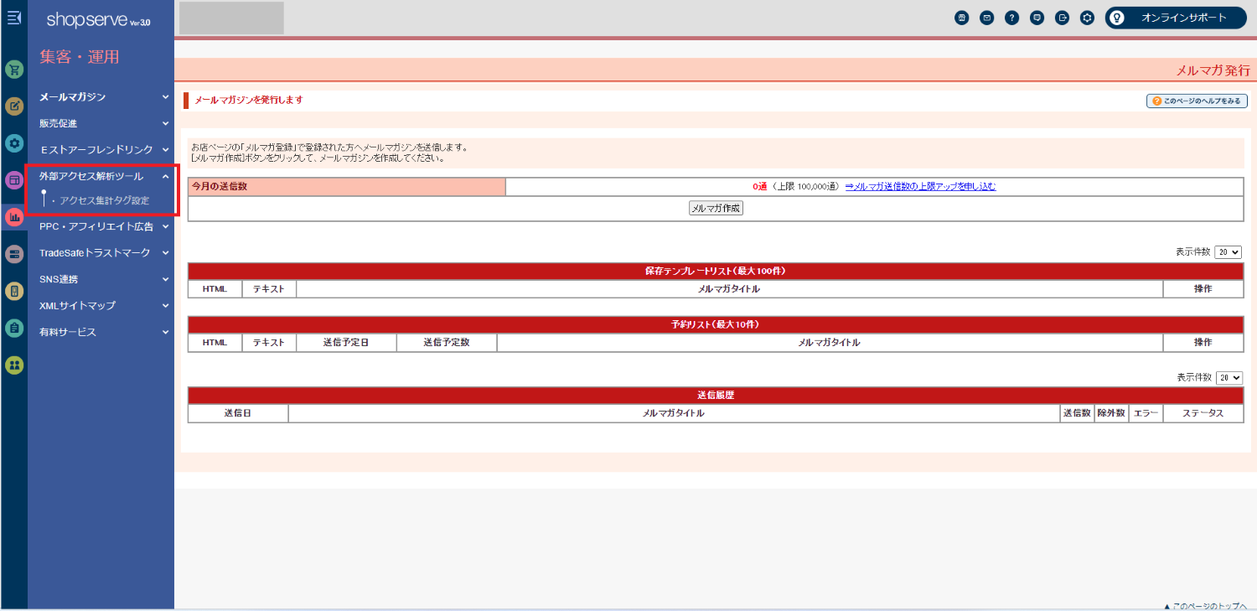This screenshot has width=1257, height=611.
Task: Collapse the sidebar with the hamburger icon
Action: 13,18
